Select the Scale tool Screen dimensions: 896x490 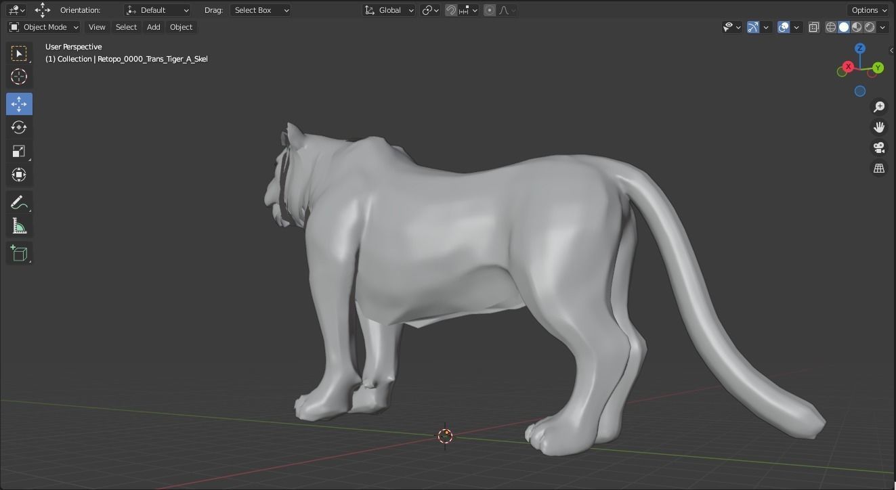19,151
